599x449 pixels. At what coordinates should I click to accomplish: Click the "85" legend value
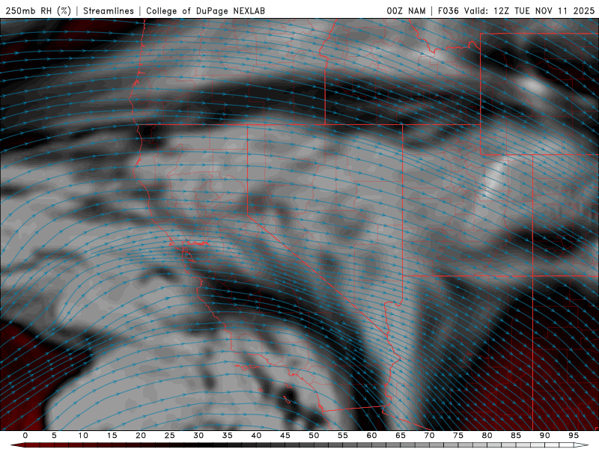[x=516, y=436]
